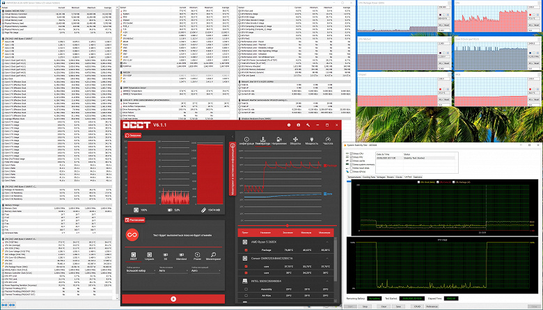Check the Assembly sensor checkbox in OCCT

(x=246, y=289)
